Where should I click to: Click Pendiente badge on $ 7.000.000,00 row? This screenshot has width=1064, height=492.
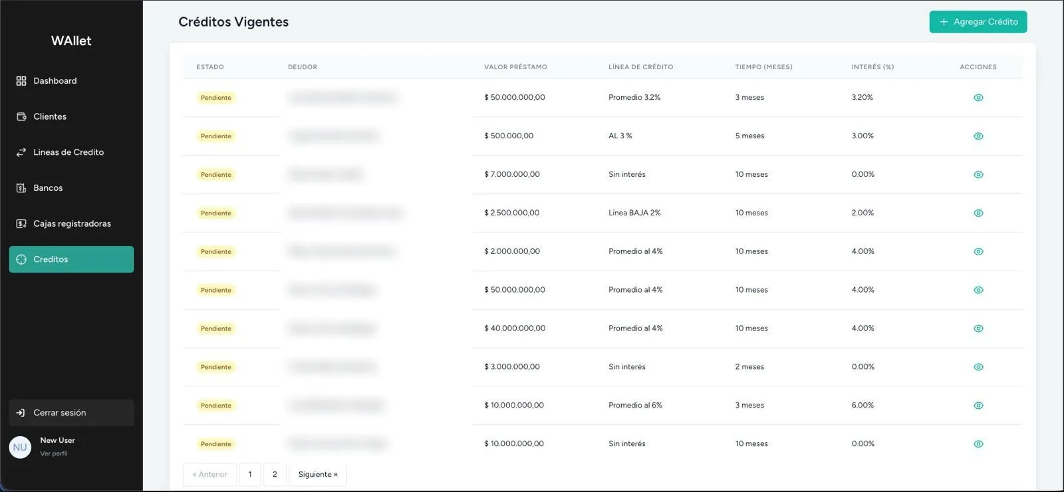(216, 175)
